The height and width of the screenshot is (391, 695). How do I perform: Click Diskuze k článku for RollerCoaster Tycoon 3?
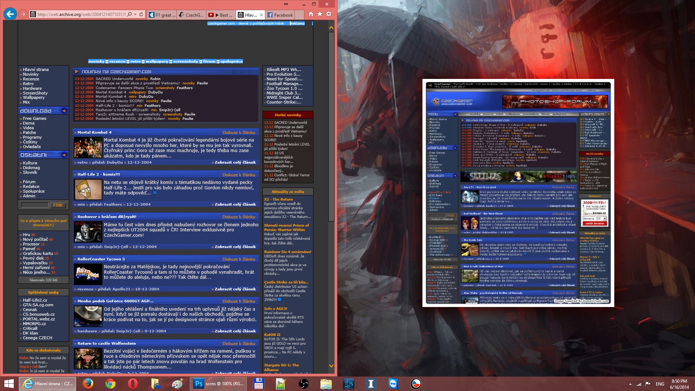click(x=239, y=259)
